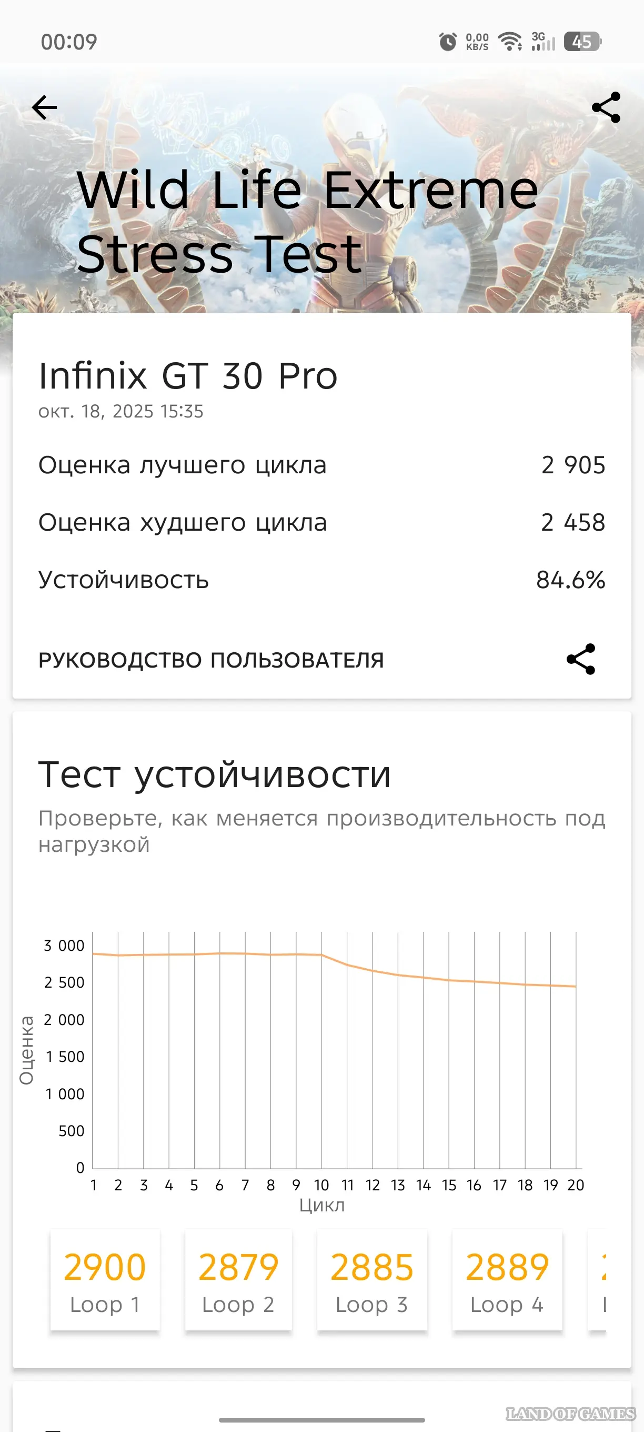The width and height of the screenshot is (644, 1432).
Task: Tap the share icon in header
Action: tap(606, 107)
